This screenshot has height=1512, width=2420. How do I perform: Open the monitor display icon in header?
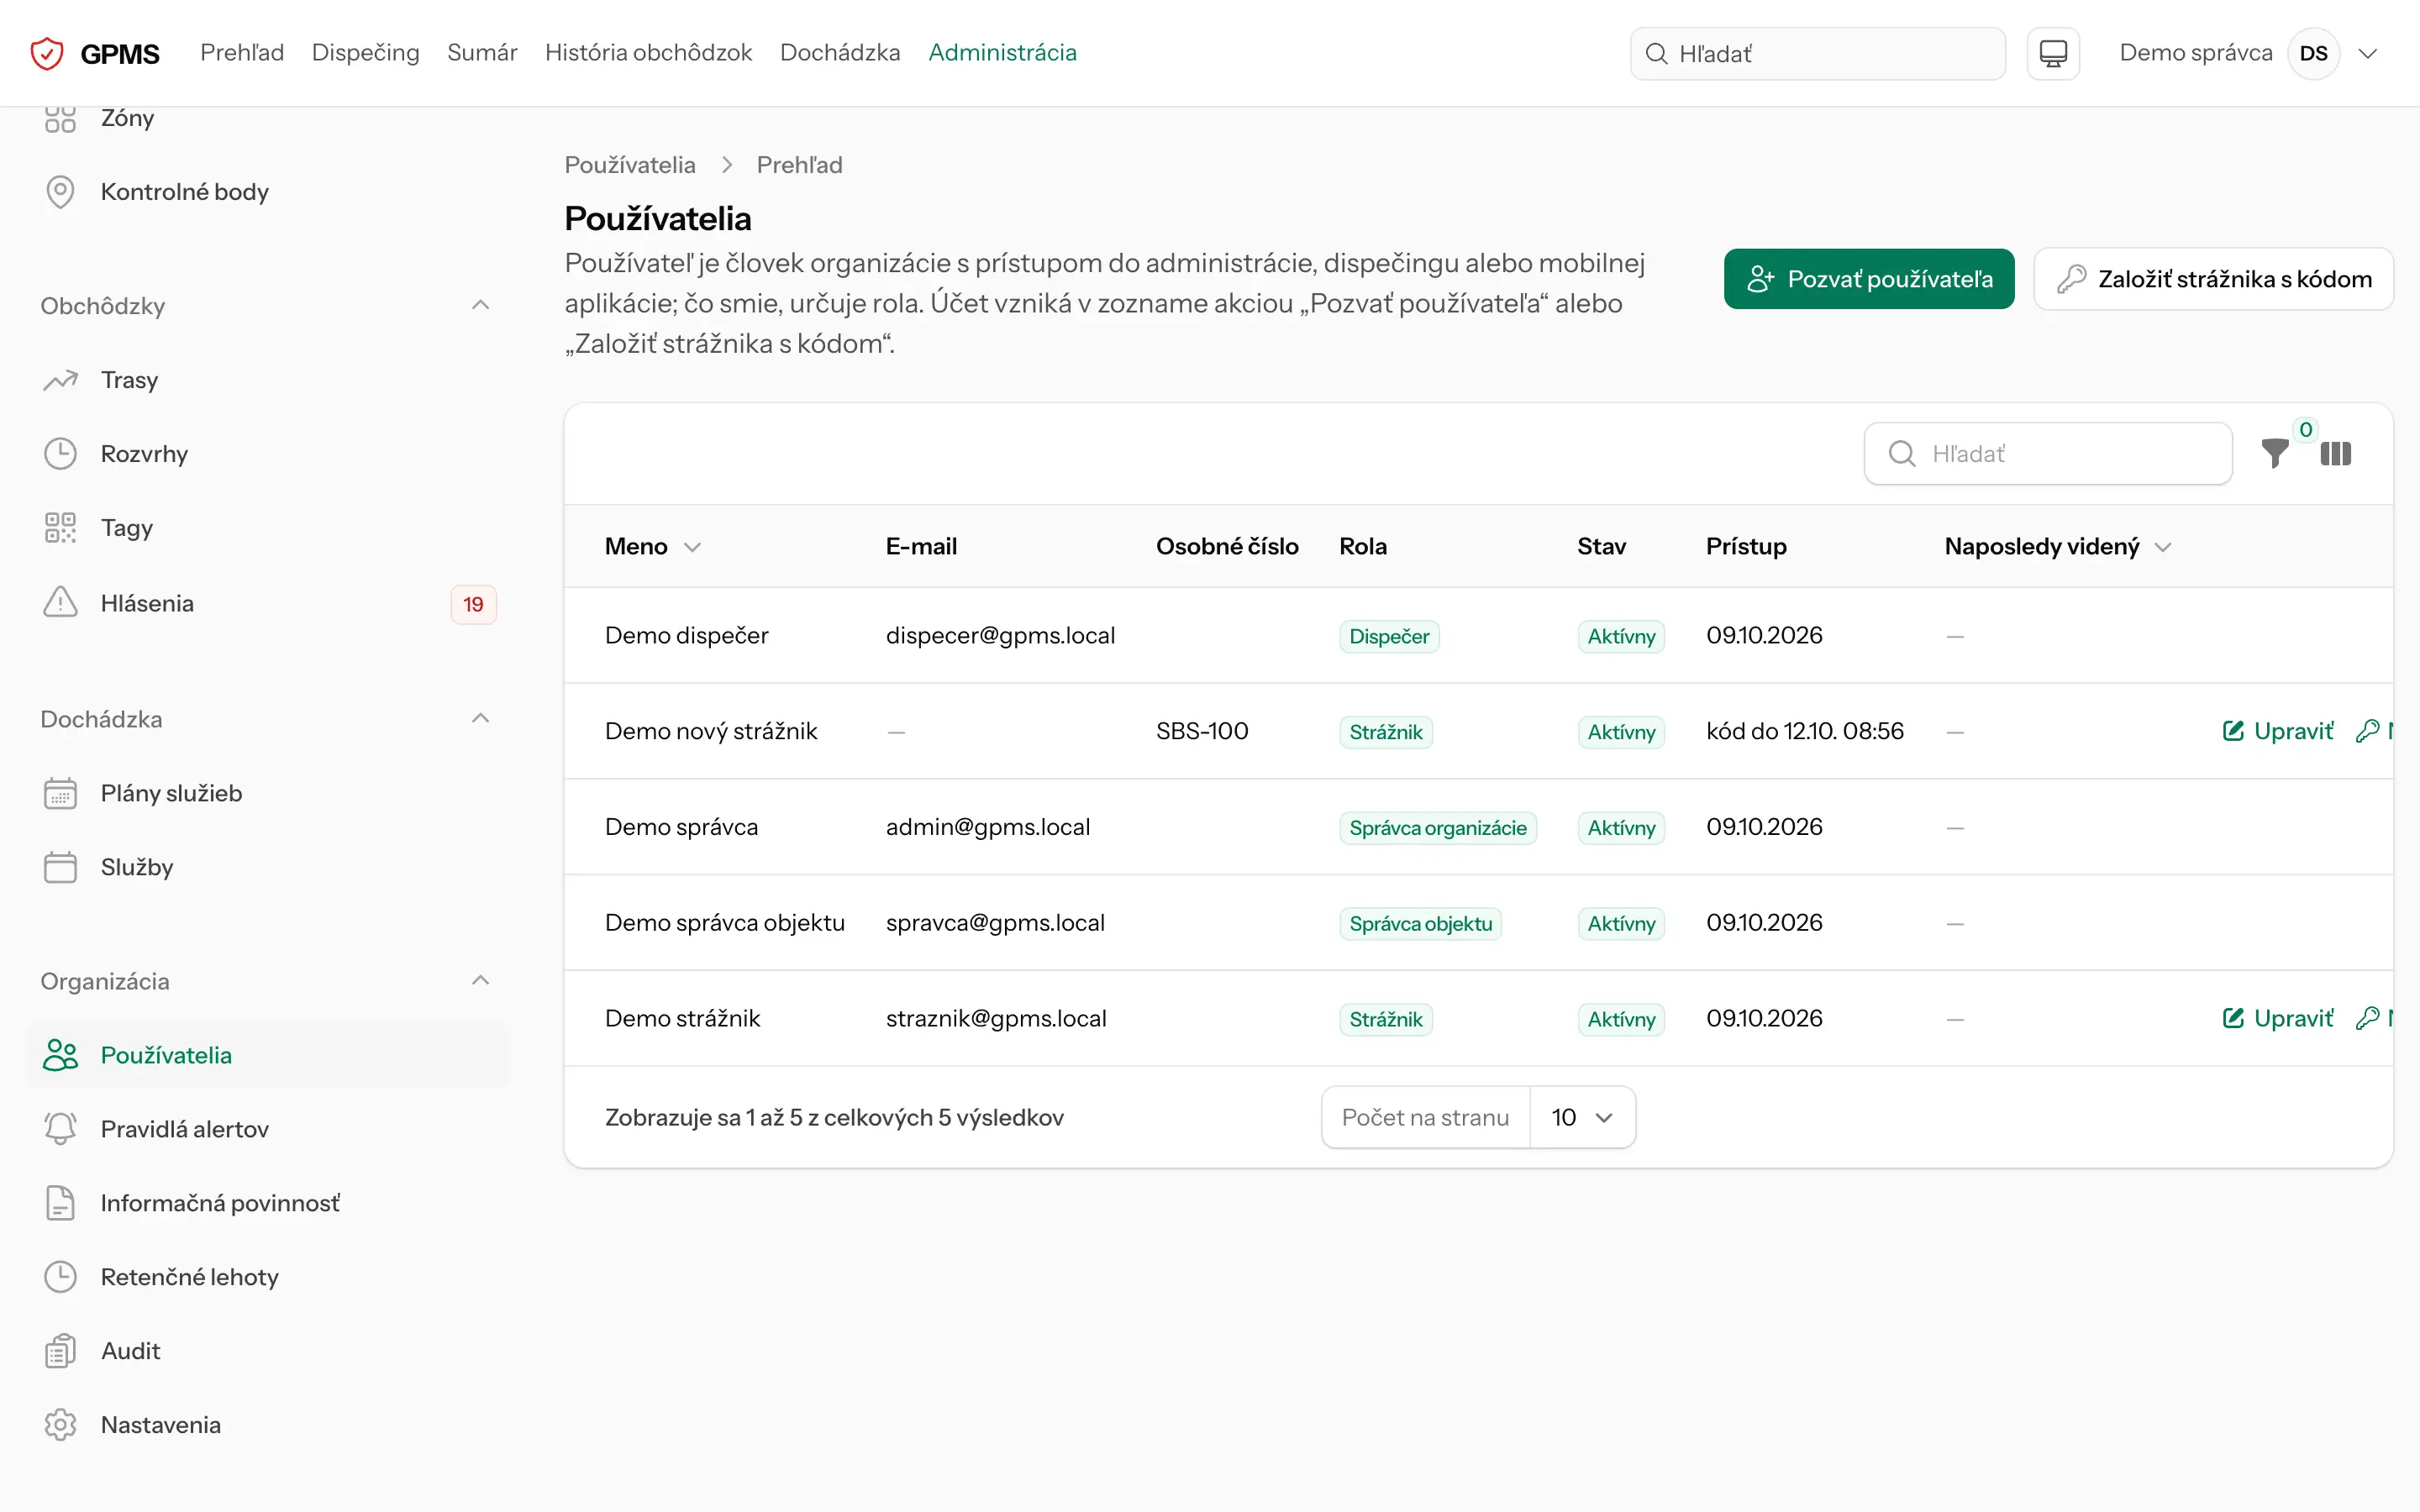2053,53
